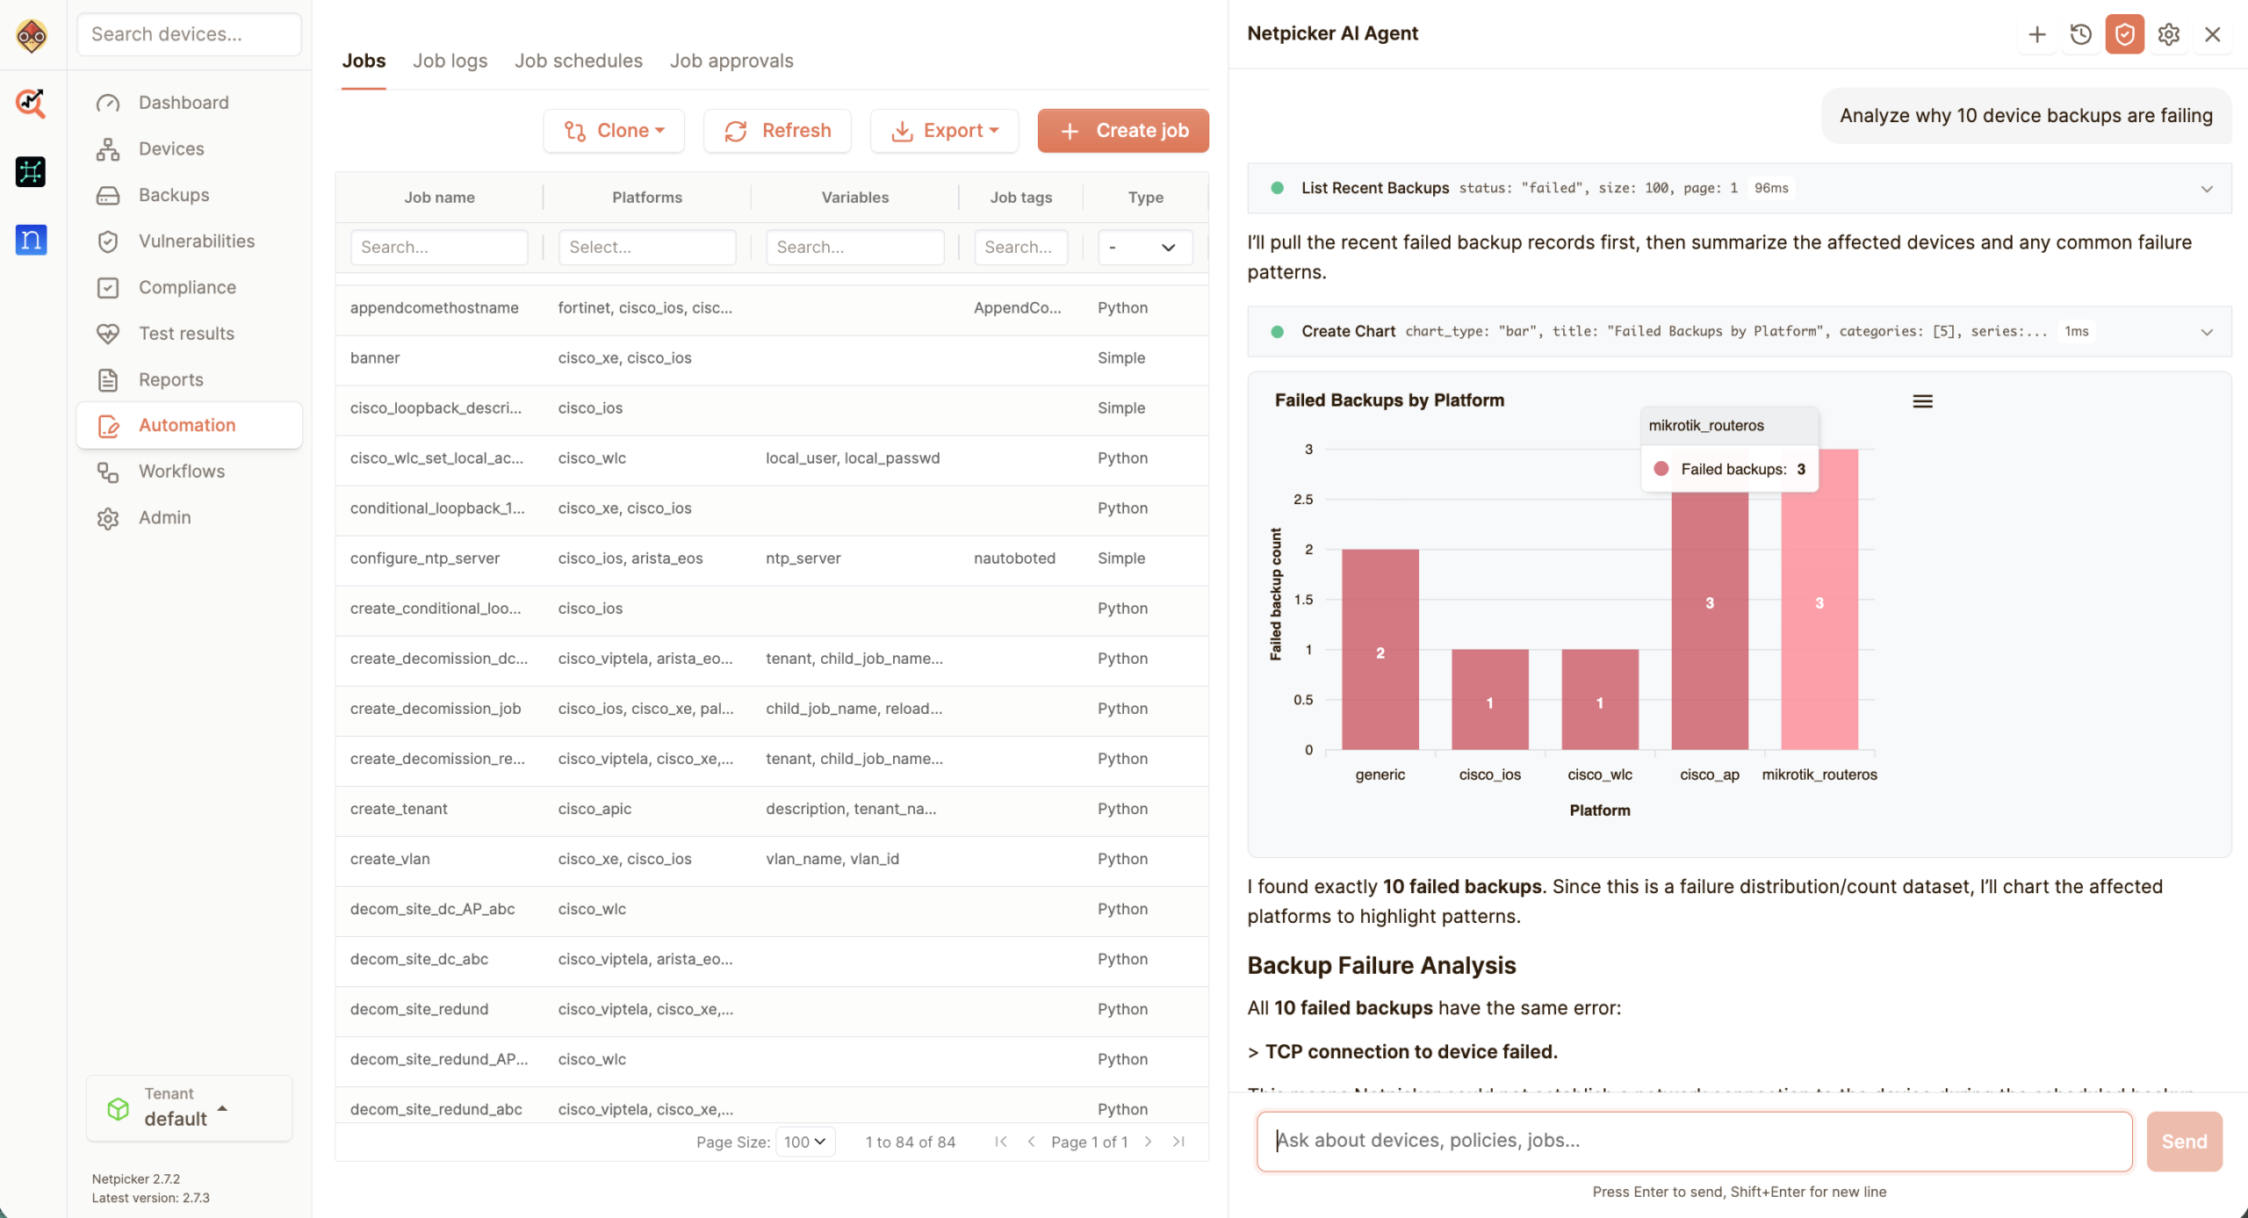Focus the Job tags search filter

(x=1021, y=248)
